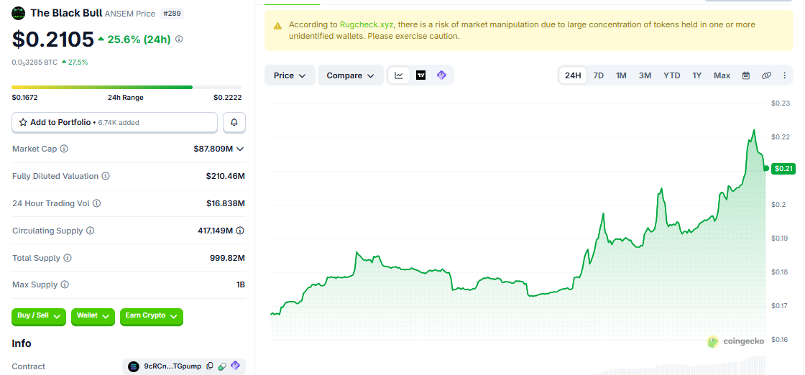Expand the Market Cap value chevron
Image resolution: width=805 pixels, height=375 pixels.
(x=240, y=149)
